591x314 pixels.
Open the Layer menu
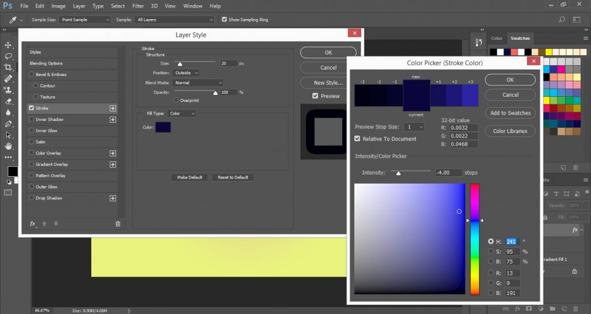click(78, 6)
